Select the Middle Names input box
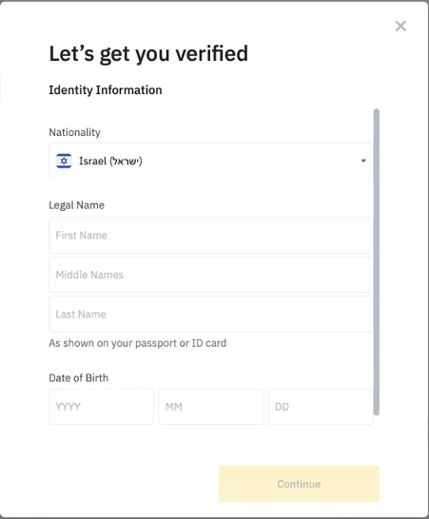The width and height of the screenshot is (429, 519). (x=211, y=275)
